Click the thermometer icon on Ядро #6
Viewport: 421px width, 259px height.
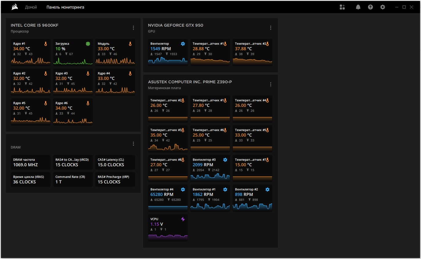coord(88,103)
